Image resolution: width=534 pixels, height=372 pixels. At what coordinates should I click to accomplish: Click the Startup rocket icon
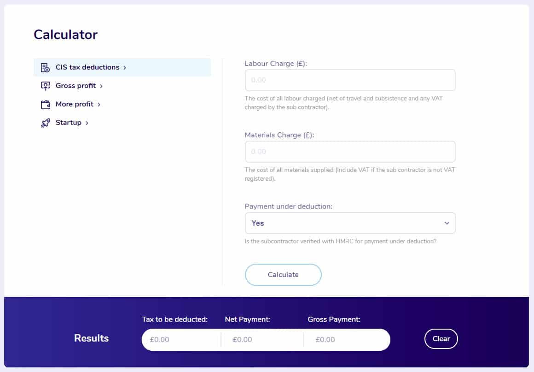point(45,123)
